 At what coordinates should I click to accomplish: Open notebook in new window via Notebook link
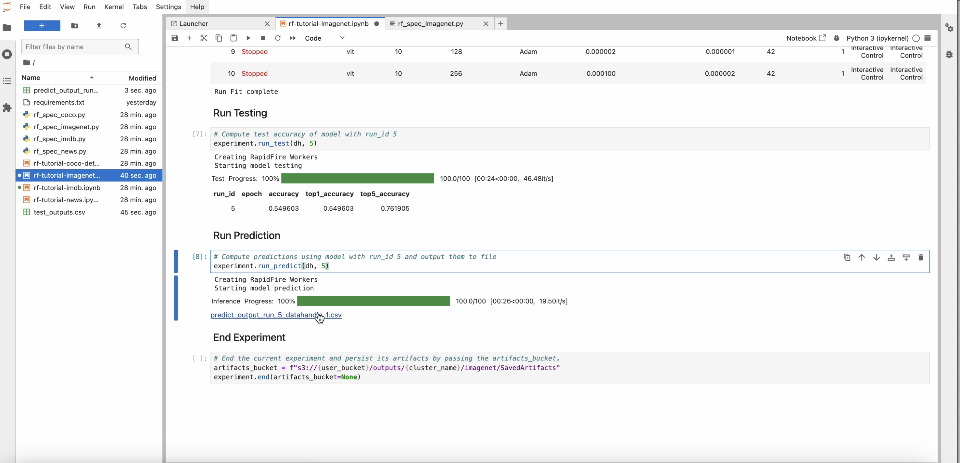pos(806,38)
